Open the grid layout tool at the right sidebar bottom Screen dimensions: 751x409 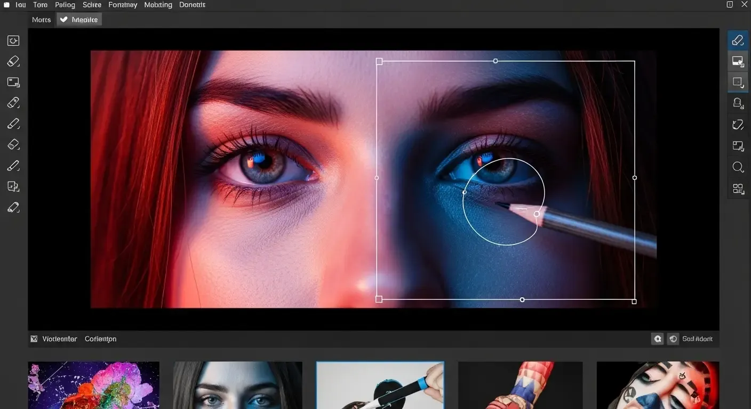tap(738, 188)
